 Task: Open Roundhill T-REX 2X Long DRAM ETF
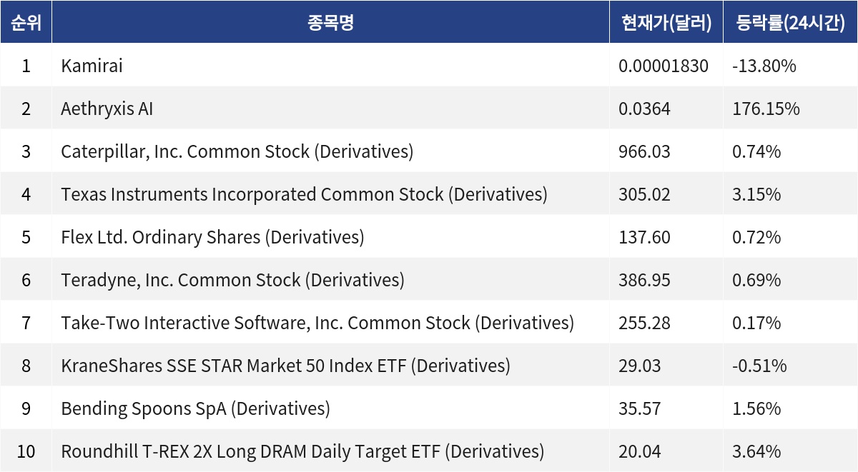click(x=302, y=452)
